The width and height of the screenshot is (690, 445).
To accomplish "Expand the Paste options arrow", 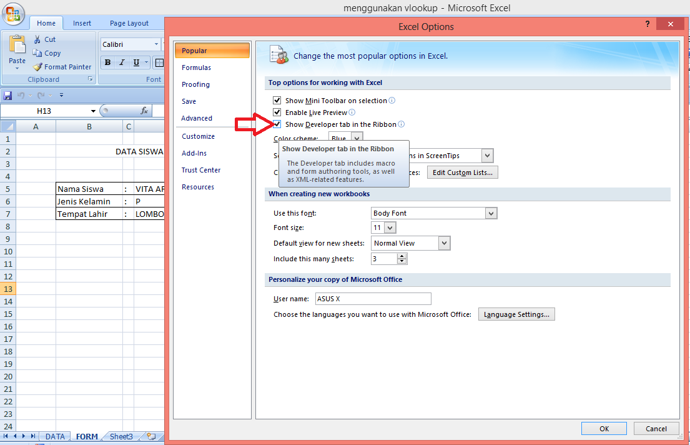I will (17, 69).
